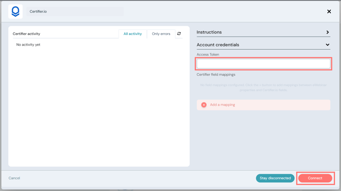The image size is (341, 191).
Task: Click the Access Token input field
Action: click(263, 64)
